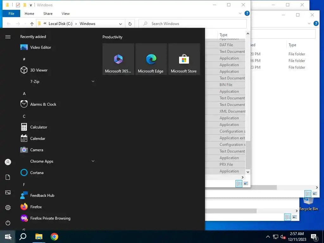Click the network tray icon
This screenshot has height=243, width=324.
coord(276,237)
